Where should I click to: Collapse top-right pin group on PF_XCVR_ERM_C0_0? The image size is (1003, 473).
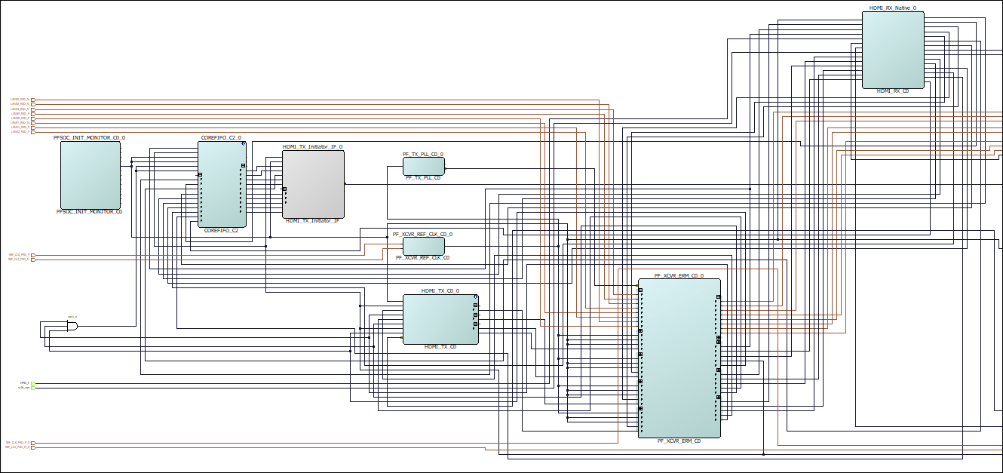718,297
